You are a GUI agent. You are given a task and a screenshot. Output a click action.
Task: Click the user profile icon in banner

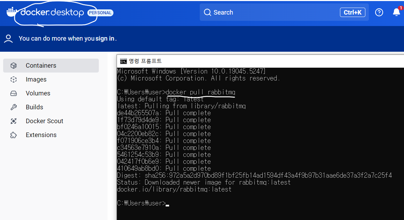point(8,39)
